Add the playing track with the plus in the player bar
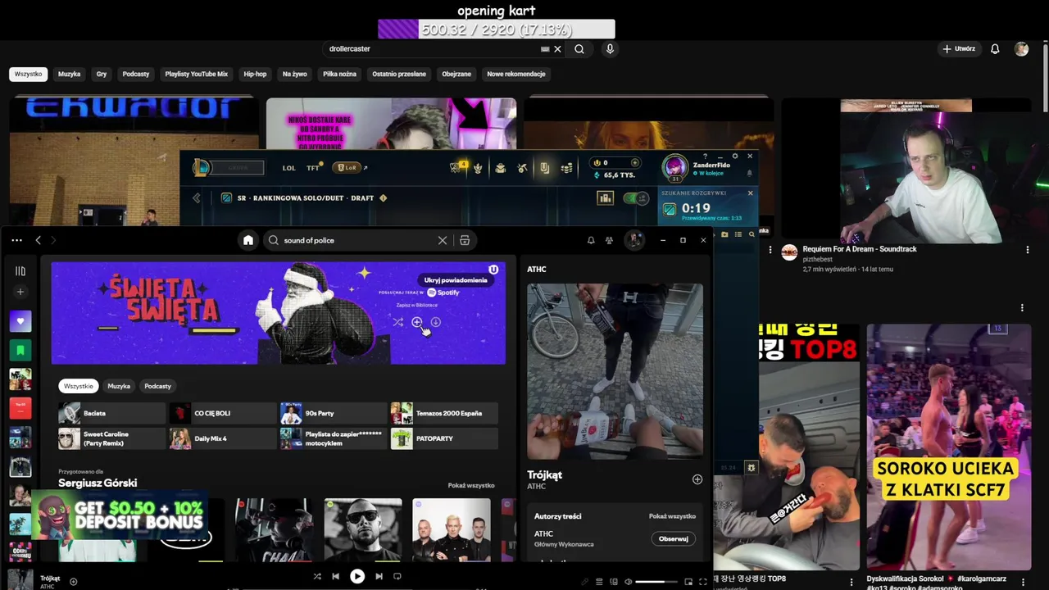The image size is (1049, 590). point(73,581)
